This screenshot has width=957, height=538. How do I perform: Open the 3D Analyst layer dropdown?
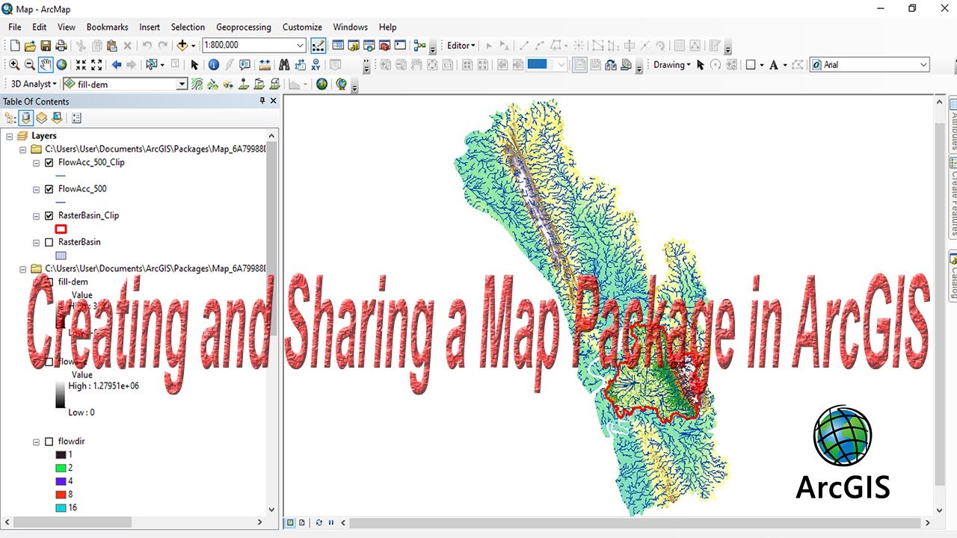(x=182, y=84)
